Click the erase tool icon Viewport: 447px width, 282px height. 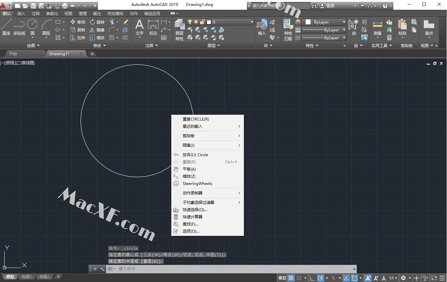point(125,22)
